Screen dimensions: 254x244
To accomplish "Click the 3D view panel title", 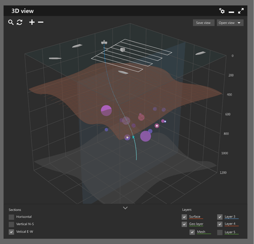I will [x=23, y=11].
